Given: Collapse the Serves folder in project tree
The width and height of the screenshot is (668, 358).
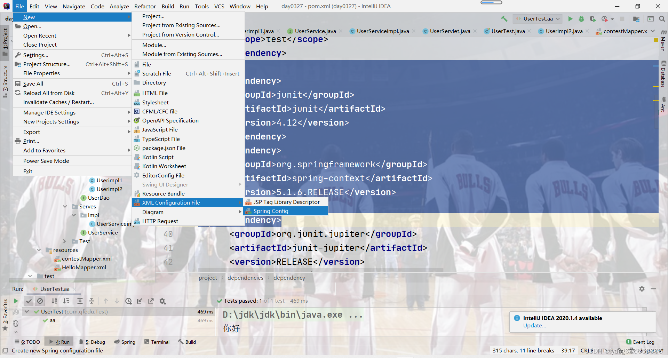Looking at the screenshot, I should (65, 206).
